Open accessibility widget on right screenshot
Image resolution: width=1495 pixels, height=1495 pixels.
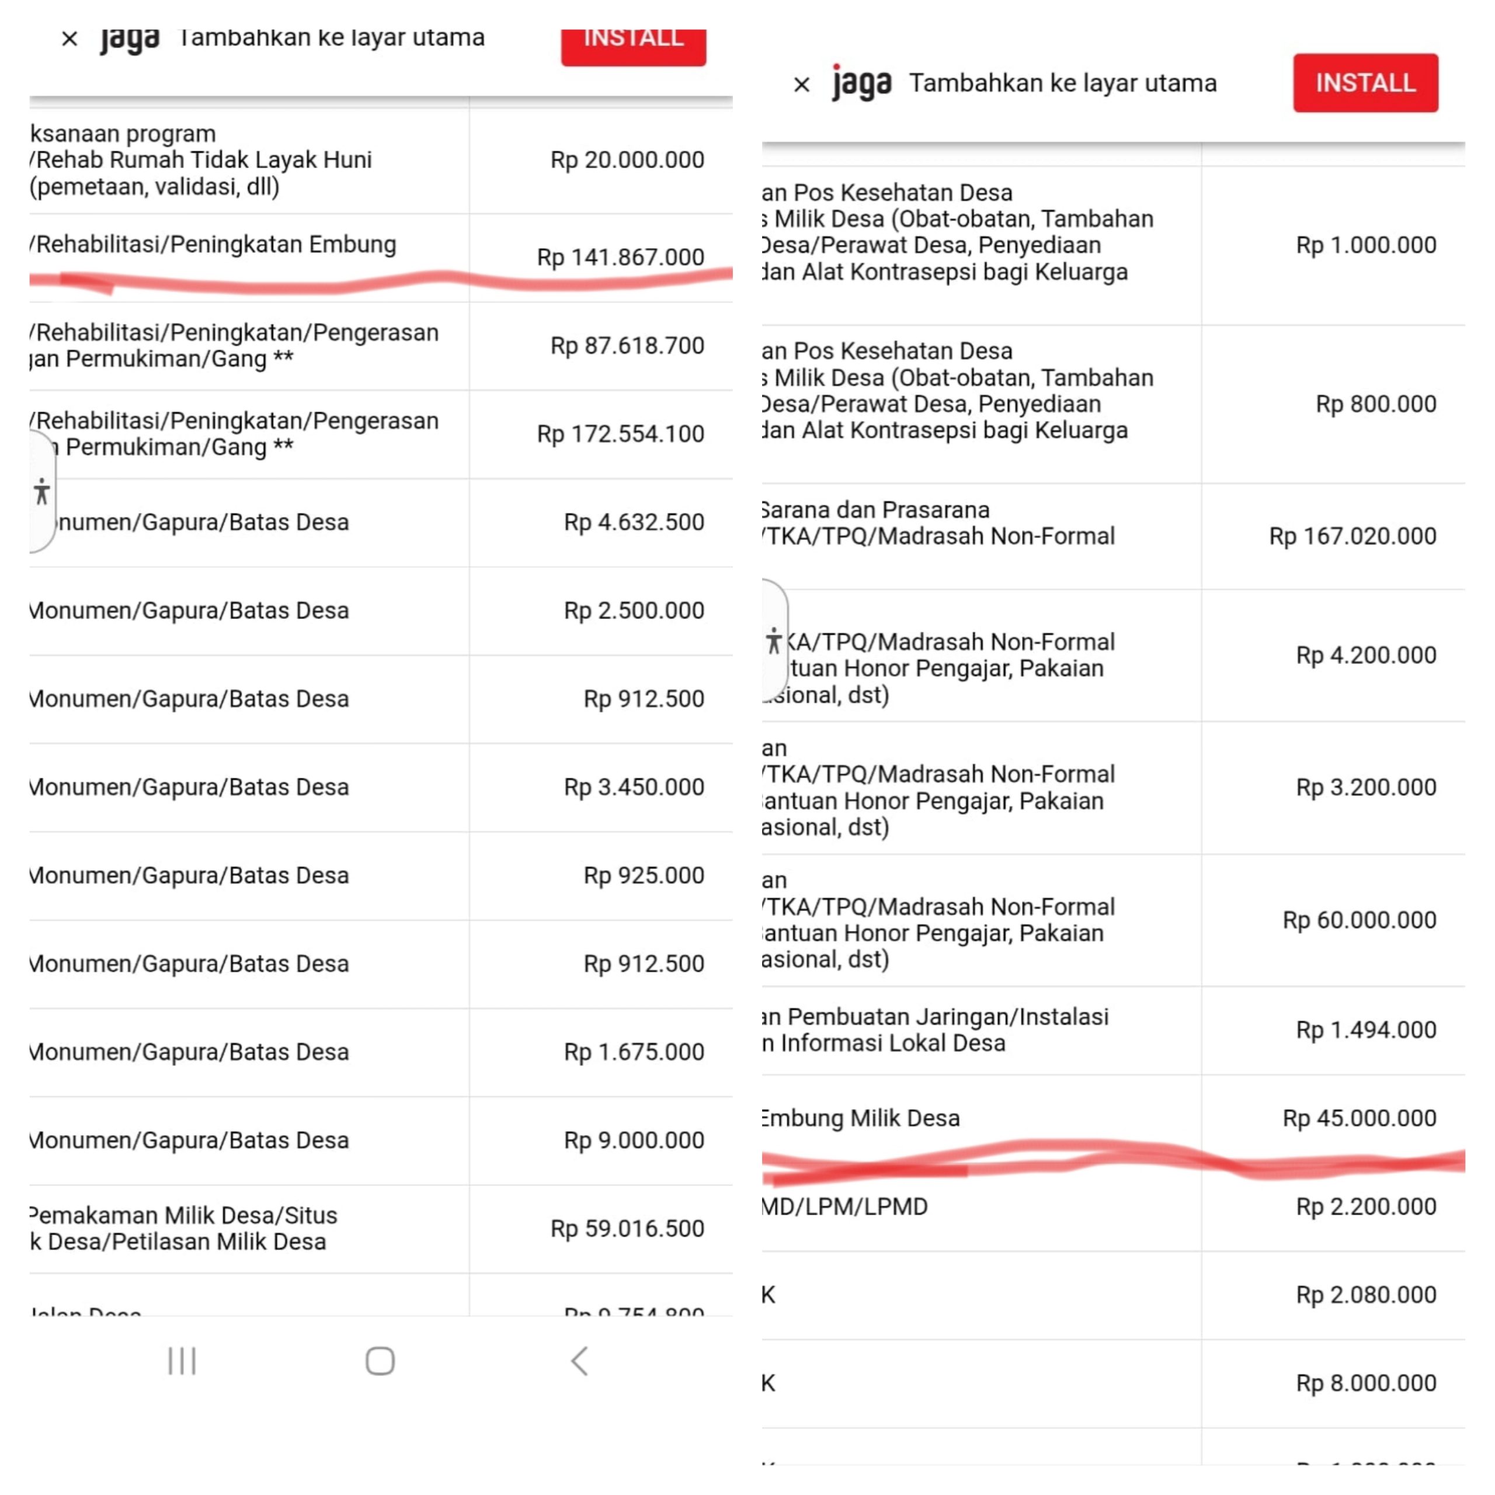click(x=774, y=641)
